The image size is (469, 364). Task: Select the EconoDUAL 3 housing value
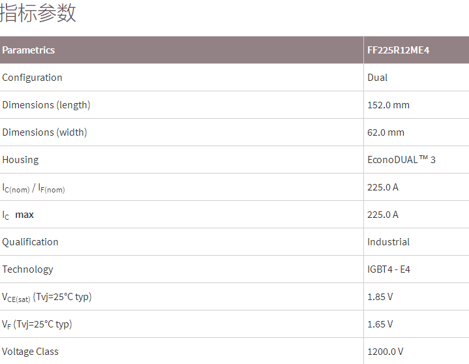pos(401,160)
